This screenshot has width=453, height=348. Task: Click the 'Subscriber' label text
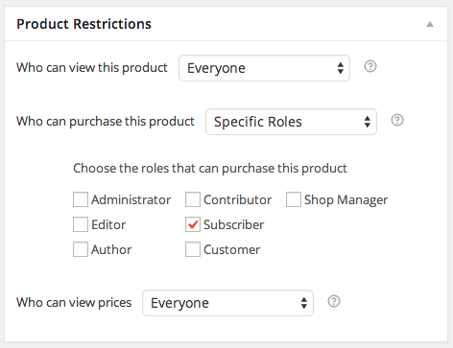pyautogui.click(x=234, y=224)
